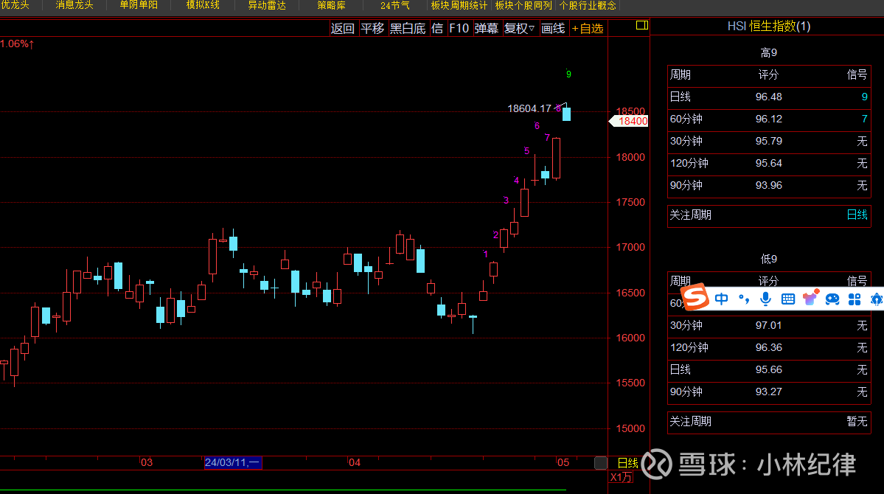Click the chart panel layout icon
Screen dimensions: 884x494
(x=641, y=25)
